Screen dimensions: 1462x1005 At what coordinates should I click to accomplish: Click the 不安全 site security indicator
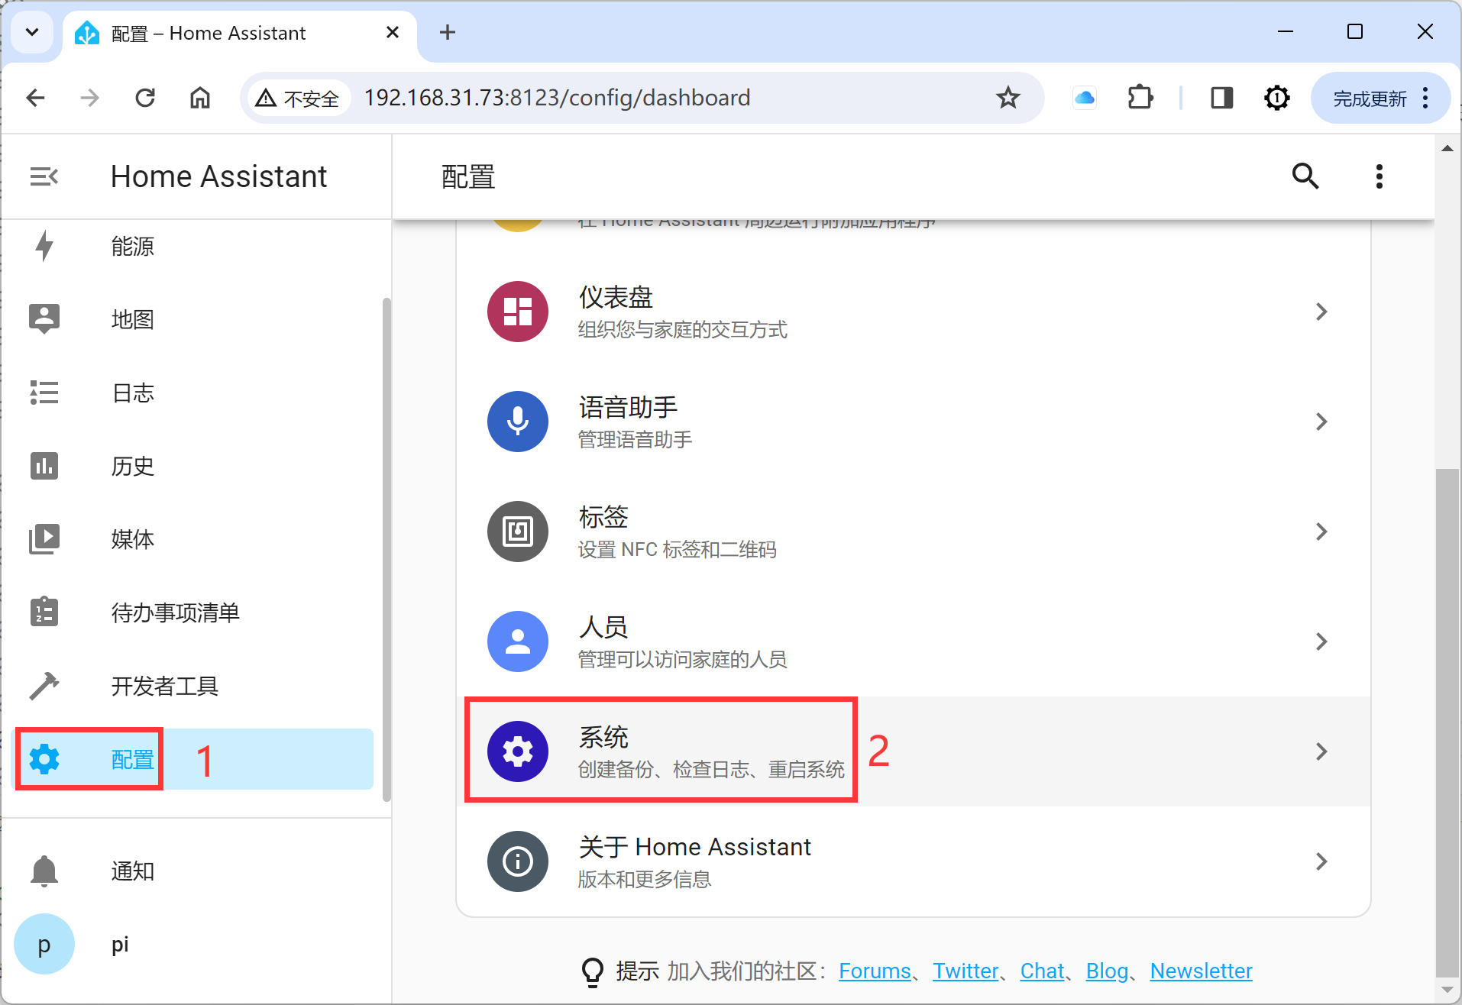click(298, 98)
